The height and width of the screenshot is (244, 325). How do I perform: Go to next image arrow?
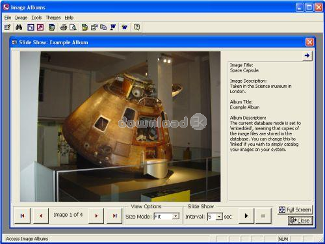pyautogui.click(x=96, y=215)
